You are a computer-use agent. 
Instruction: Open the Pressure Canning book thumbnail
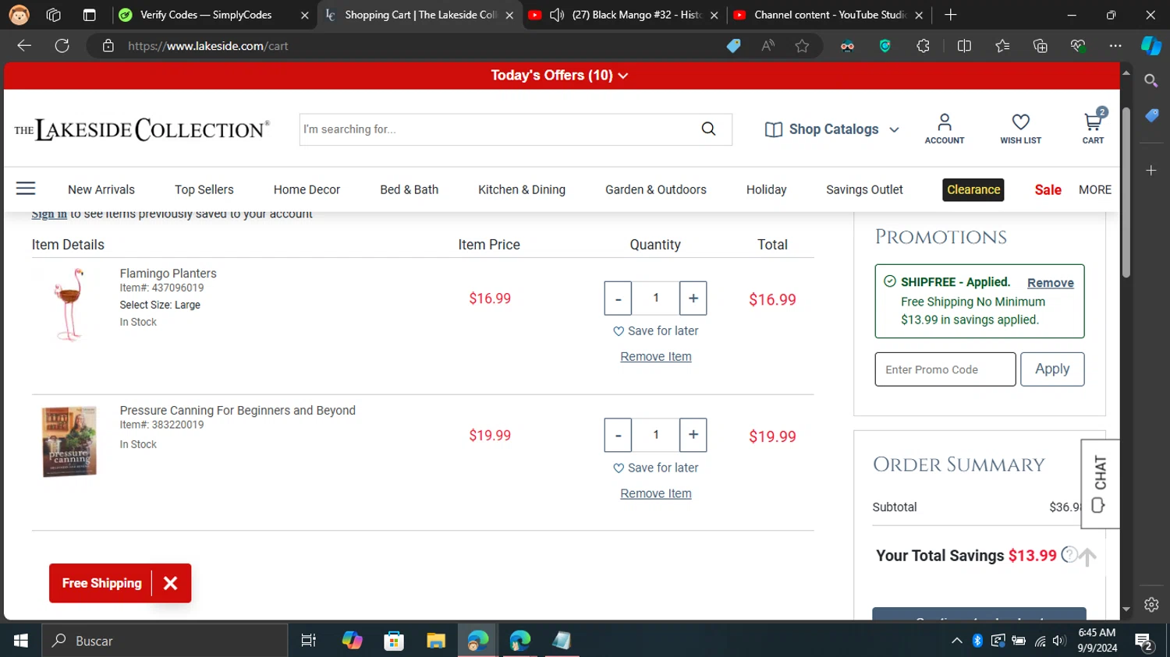[x=69, y=441]
